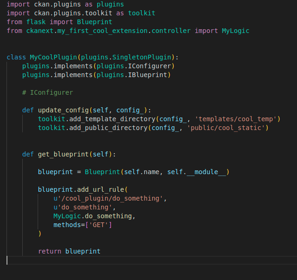The image size is (297, 280).
Task: Click 'add_template_directory' method call
Action: point(112,119)
